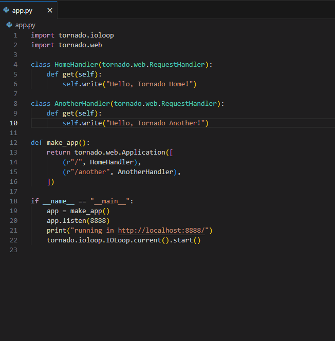Select the app.py editor tab
Image resolution: width=335 pixels, height=341 pixels.
pos(23,10)
